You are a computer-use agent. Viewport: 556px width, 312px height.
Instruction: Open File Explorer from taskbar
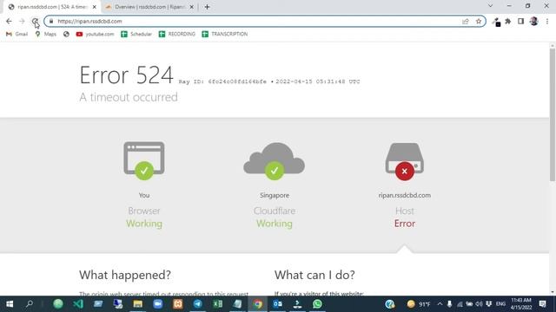[x=137, y=304]
